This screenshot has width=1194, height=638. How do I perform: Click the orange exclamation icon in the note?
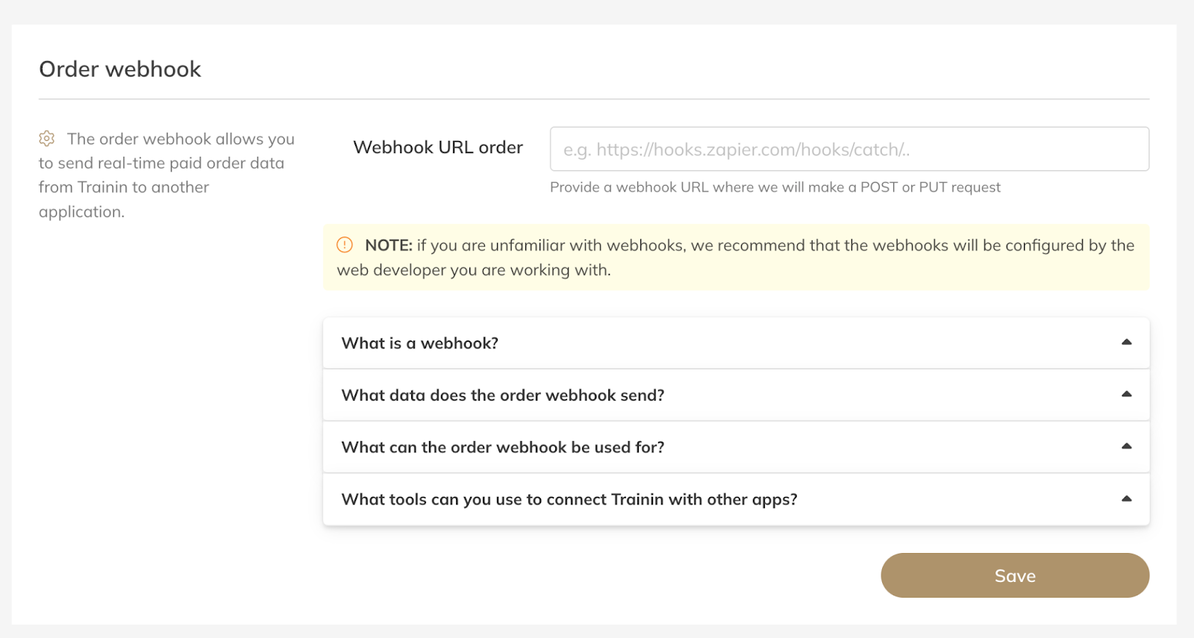coord(345,245)
